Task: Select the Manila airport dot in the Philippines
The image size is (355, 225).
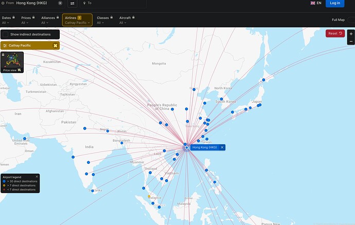Action: click(206, 170)
